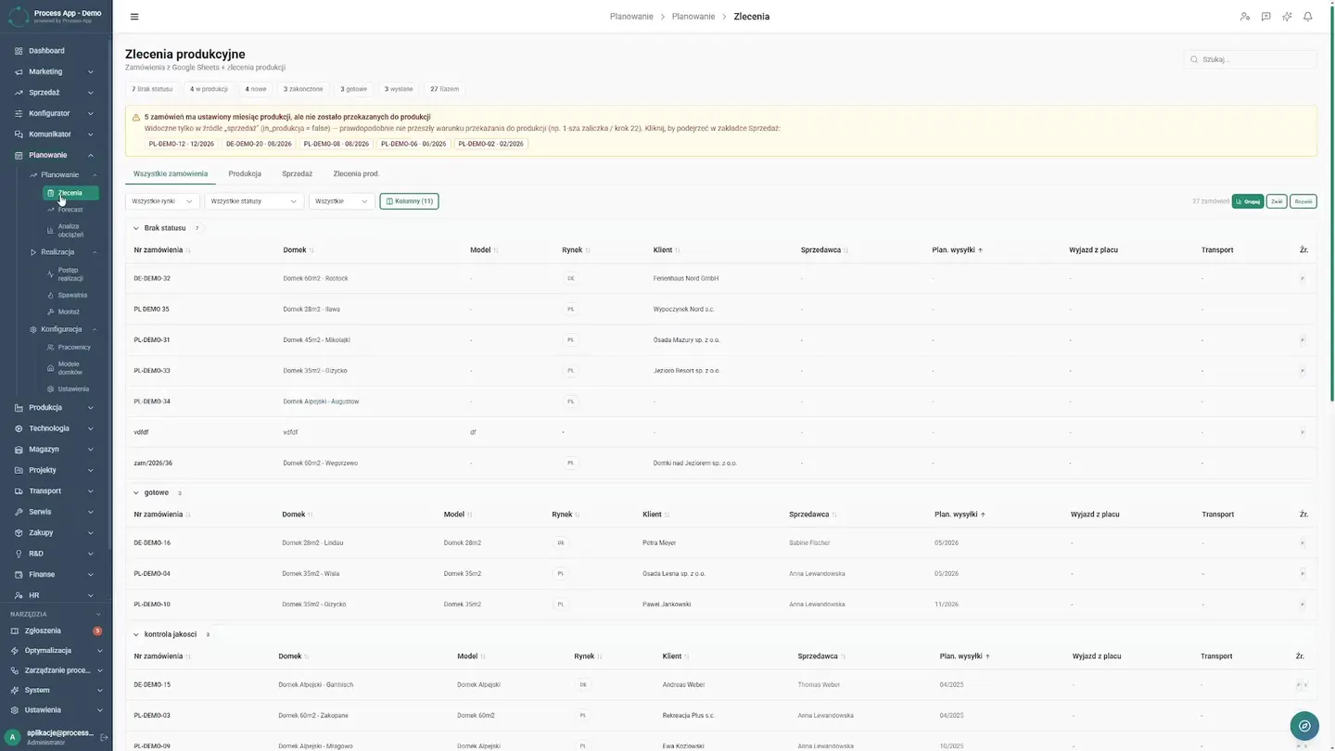Open the Kolumny (11) column chooser
Image resolution: width=1335 pixels, height=751 pixels.
coord(409,201)
